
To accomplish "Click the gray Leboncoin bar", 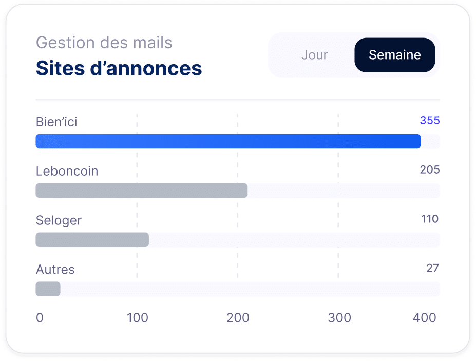I will click(141, 191).
